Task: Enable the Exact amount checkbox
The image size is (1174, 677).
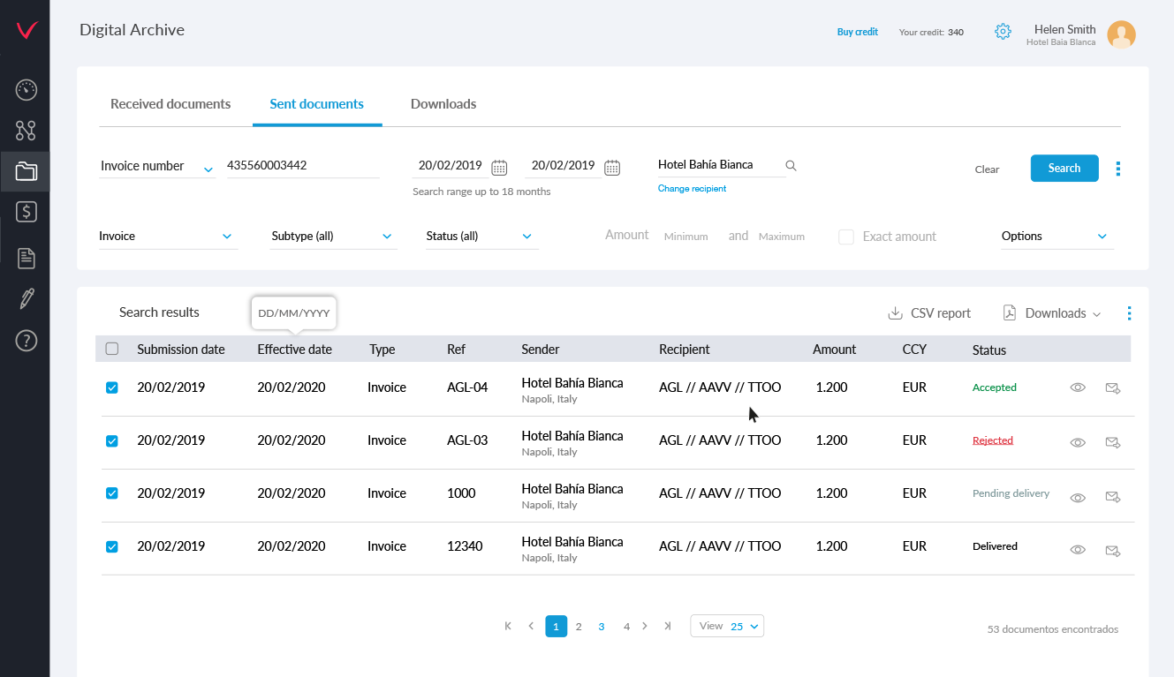Action: pos(846,237)
